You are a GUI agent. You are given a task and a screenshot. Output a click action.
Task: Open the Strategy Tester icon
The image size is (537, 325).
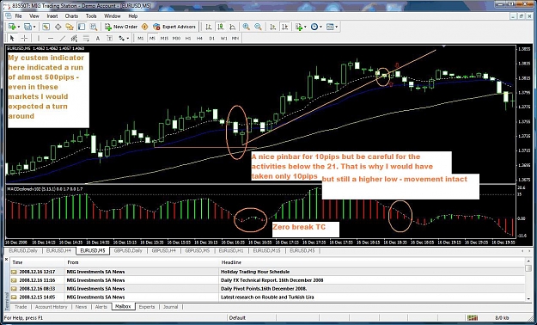pyautogui.click(x=93, y=27)
